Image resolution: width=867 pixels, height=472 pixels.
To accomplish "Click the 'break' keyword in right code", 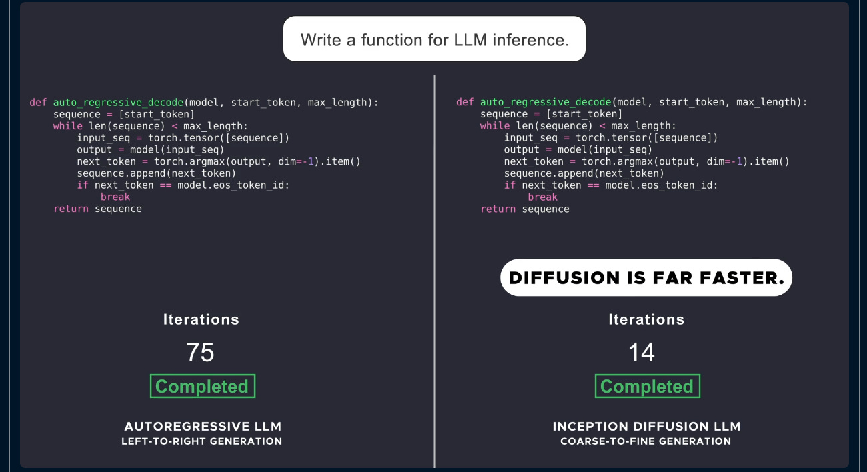I will [x=542, y=197].
